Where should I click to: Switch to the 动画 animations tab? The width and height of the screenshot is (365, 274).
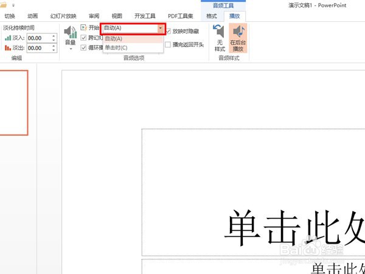click(33, 16)
